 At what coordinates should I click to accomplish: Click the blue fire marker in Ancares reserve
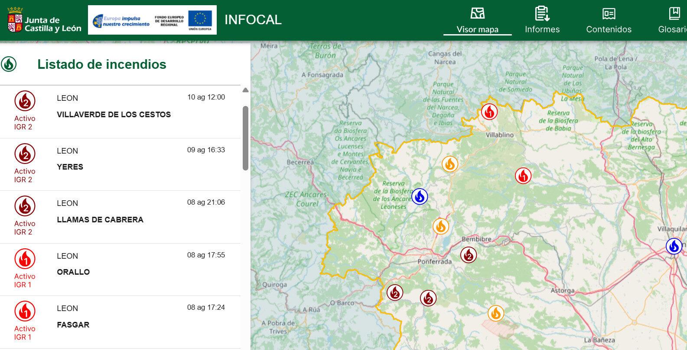[419, 196]
